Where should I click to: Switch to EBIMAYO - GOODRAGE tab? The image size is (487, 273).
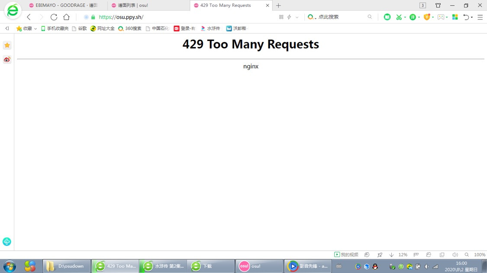click(64, 5)
